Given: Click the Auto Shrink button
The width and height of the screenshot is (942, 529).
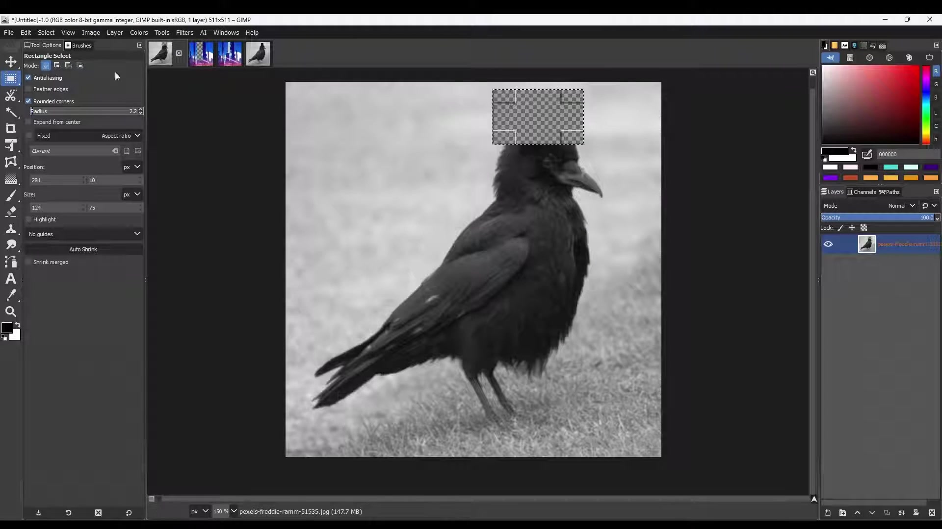Looking at the screenshot, I should pos(83,249).
